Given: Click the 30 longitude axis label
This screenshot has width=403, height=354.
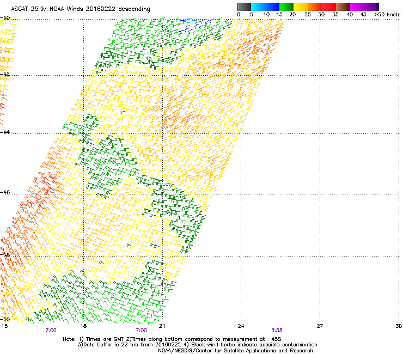Looking at the screenshot, I should click(399, 326).
